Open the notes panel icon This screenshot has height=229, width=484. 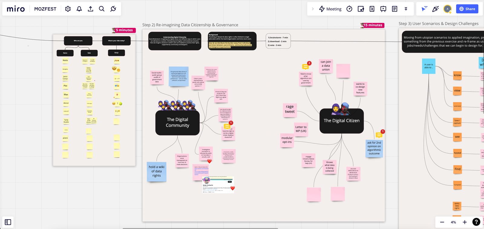[x=394, y=9]
